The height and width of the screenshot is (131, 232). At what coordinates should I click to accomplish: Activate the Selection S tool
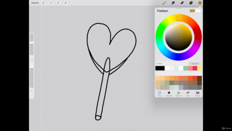(x=58, y=3)
